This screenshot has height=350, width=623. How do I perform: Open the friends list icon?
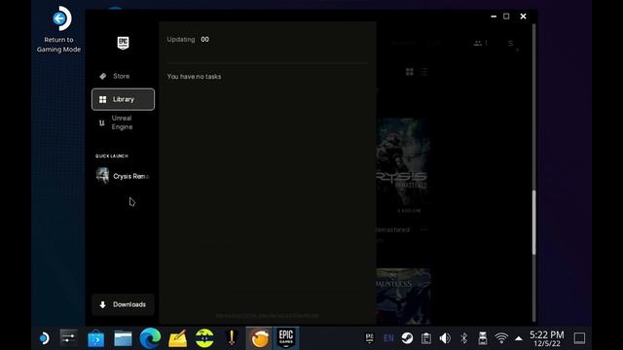480,43
